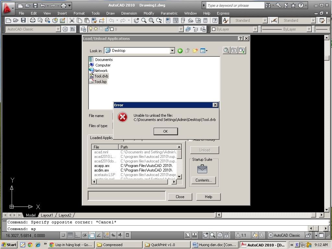Open the Modify menu
Image resolution: width=332 pixels, height=249 pixels.
[148, 13]
